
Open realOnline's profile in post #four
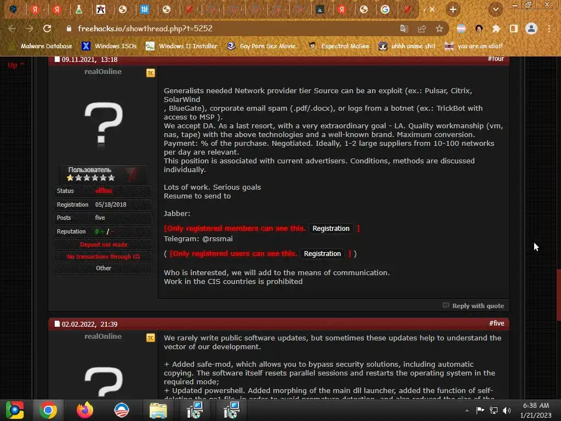[x=103, y=72]
